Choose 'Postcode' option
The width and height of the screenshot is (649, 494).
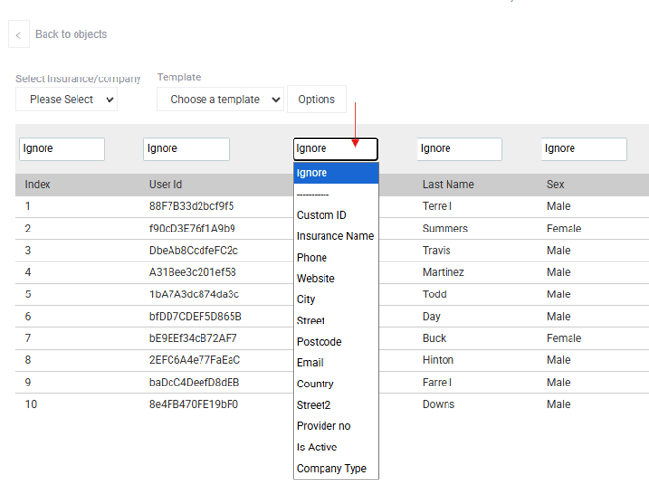pos(336,342)
